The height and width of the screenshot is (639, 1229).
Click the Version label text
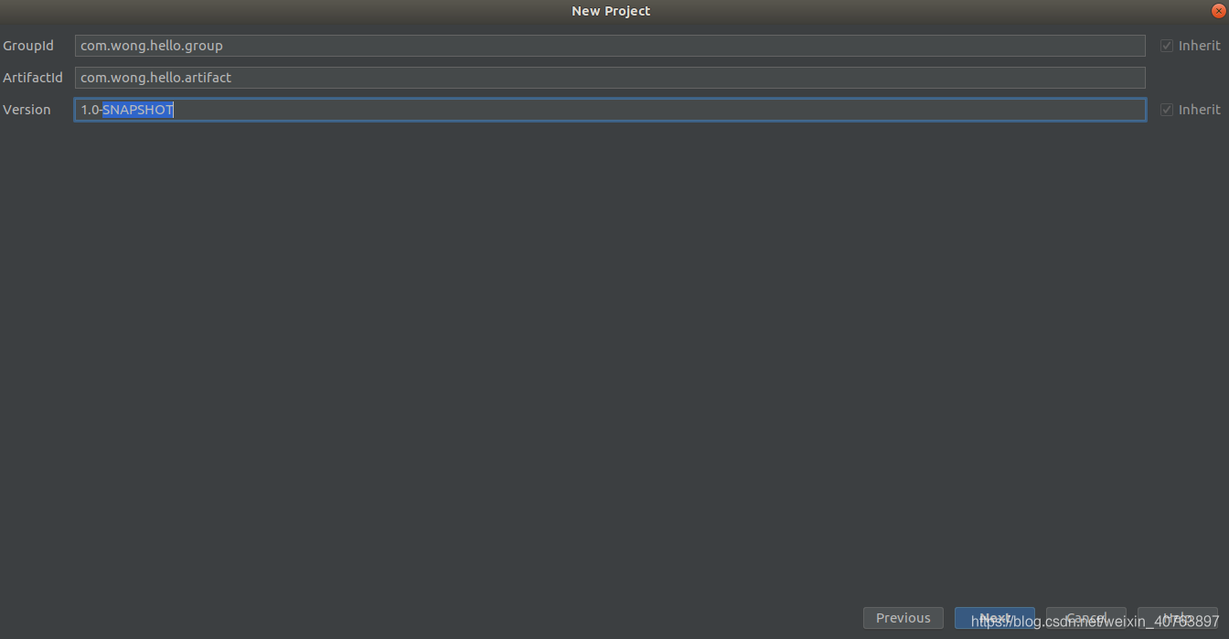click(x=27, y=110)
